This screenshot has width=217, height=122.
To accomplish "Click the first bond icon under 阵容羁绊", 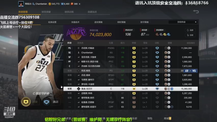I will [x=157, y=34].
